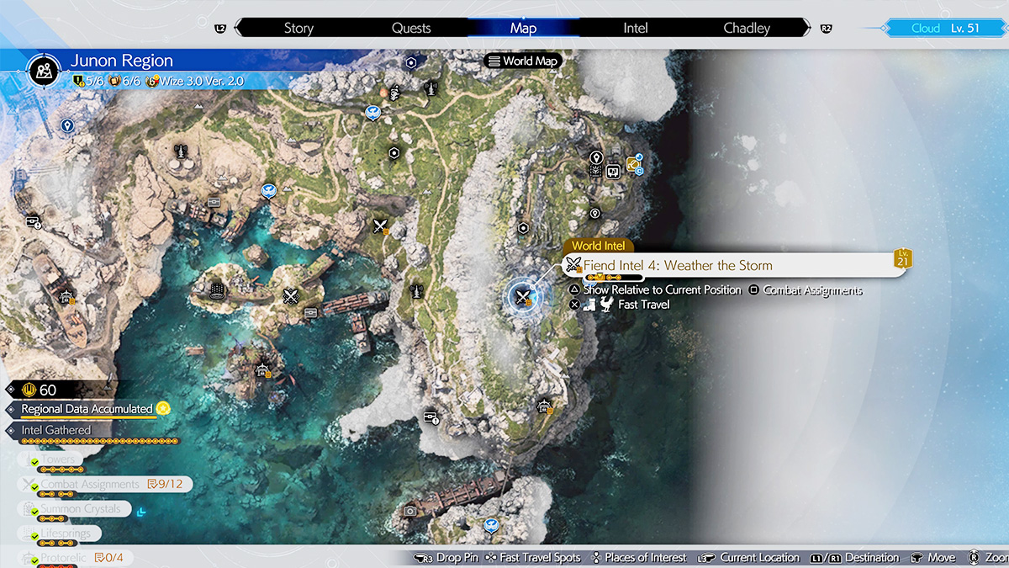Open the Chadley tab
Image resolution: width=1009 pixels, height=568 pixels.
point(747,28)
